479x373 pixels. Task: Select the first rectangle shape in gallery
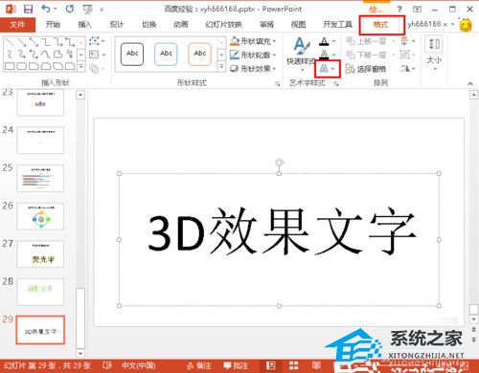coord(10,66)
